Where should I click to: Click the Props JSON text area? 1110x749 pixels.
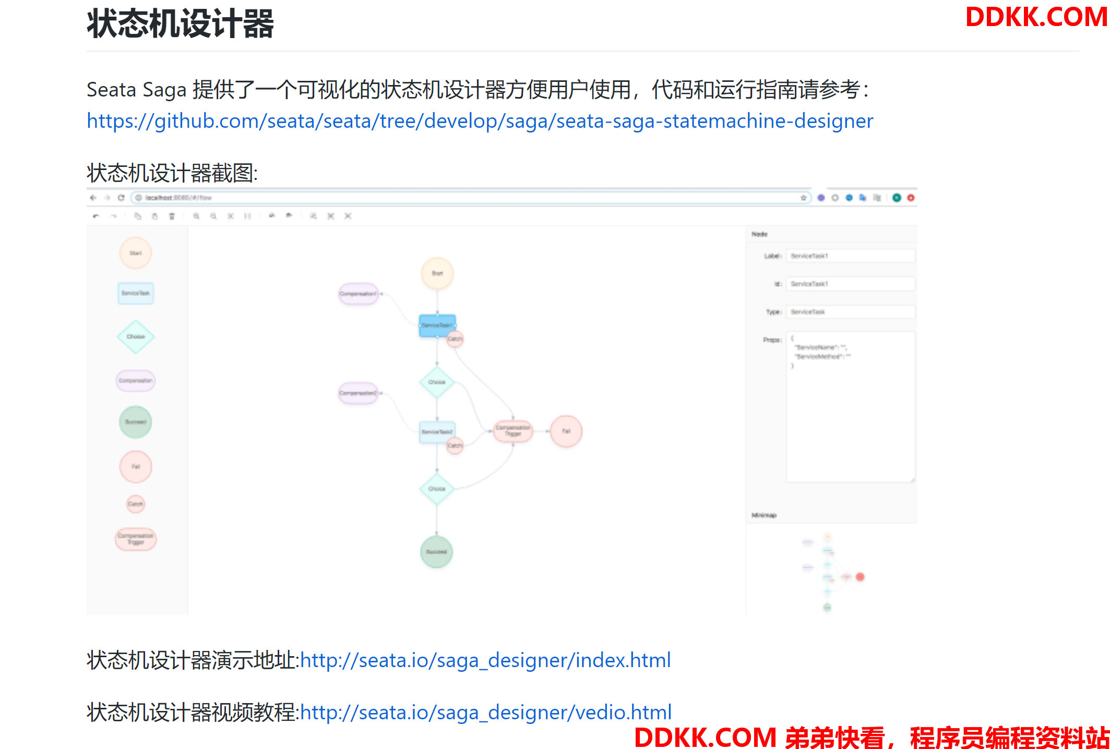point(851,407)
